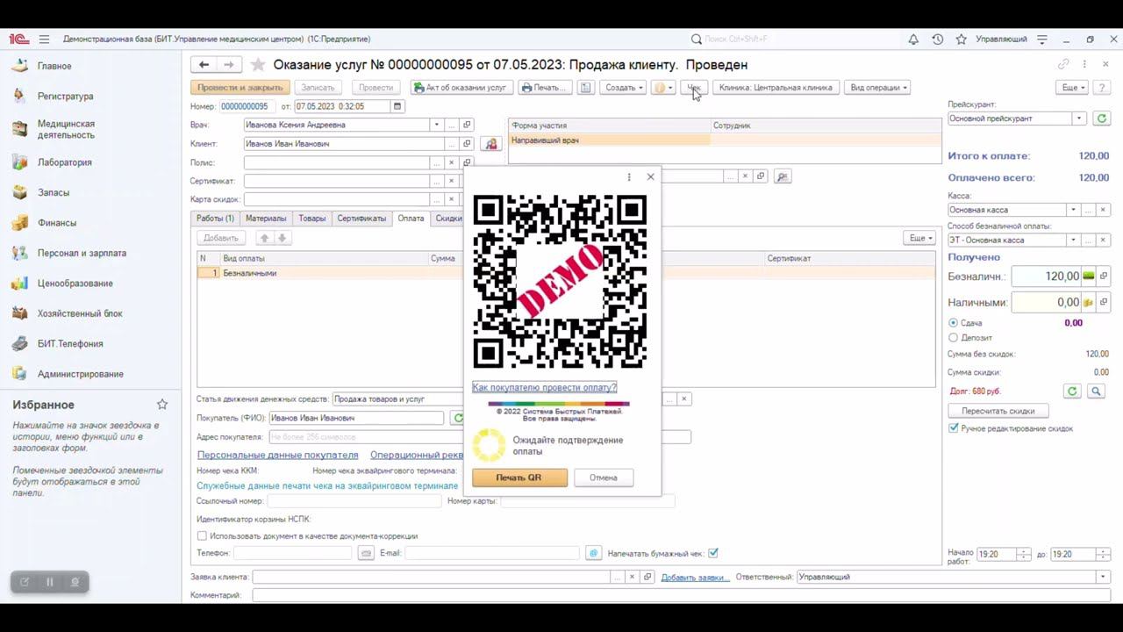The width and height of the screenshot is (1123, 632).
Task: Toggle Ручное редактирование скидок checkbox
Action: pyautogui.click(x=954, y=428)
